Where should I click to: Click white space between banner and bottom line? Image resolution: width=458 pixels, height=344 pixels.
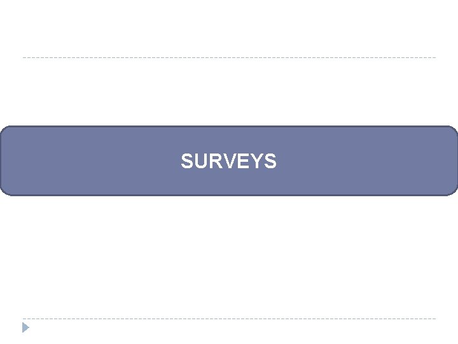(x=229, y=257)
